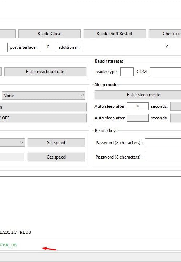Expand the dropdown beside Set speed
181x262 pixels.
tap(12, 143)
